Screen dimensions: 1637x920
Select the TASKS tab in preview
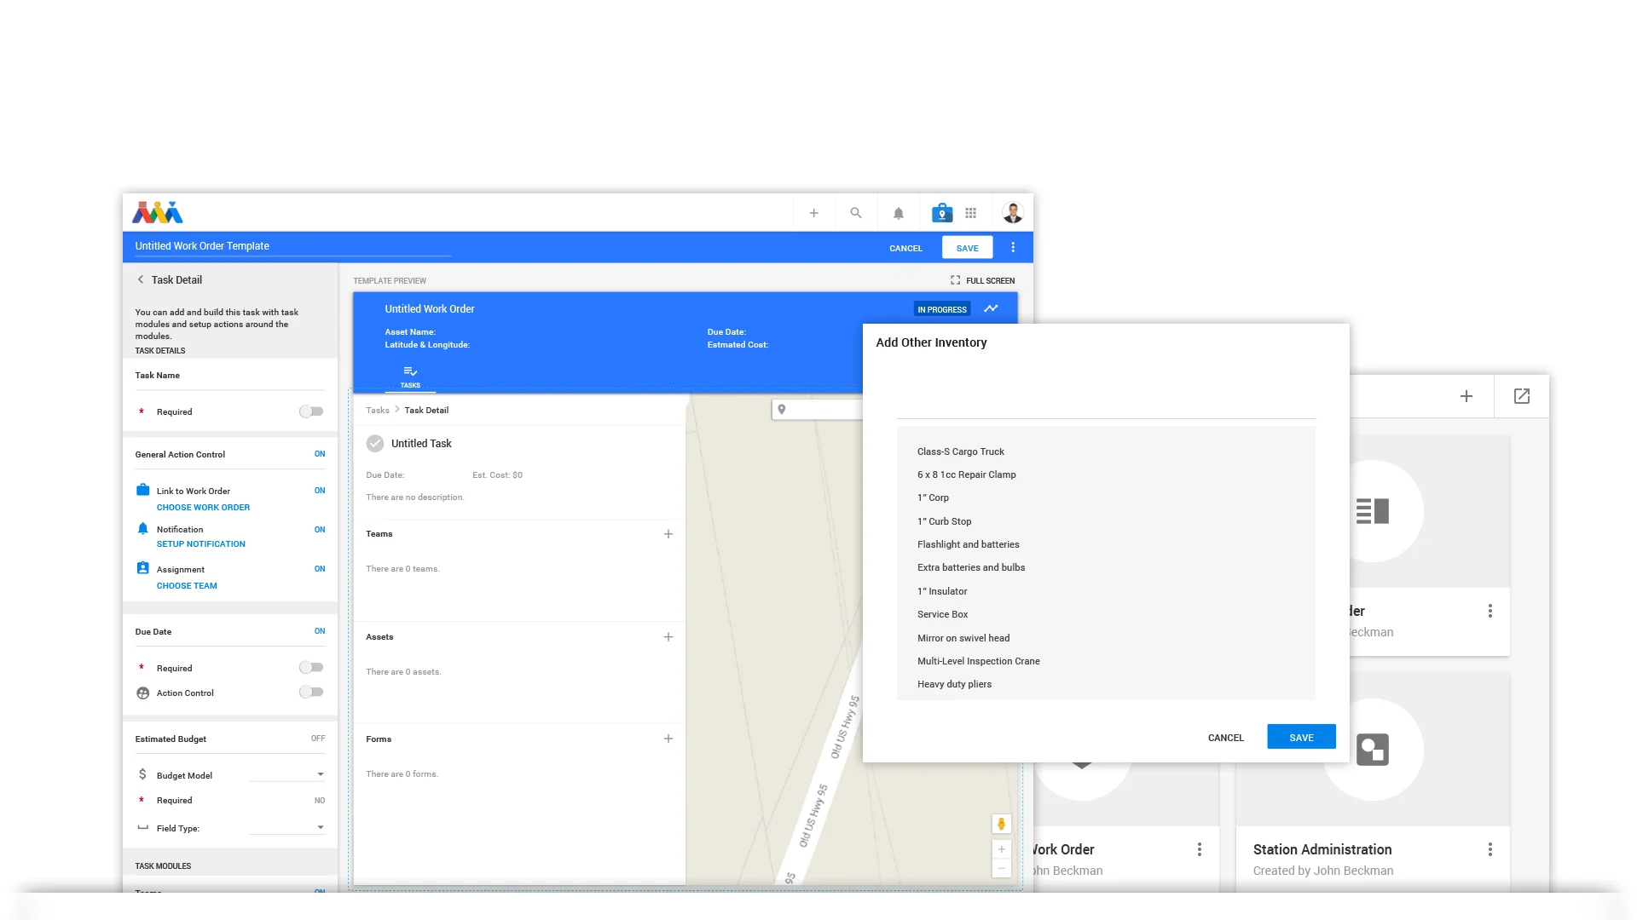click(410, 377)
